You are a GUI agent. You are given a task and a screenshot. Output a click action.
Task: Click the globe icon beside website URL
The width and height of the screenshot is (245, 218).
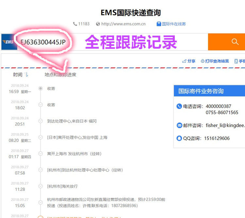click(98, 24)
